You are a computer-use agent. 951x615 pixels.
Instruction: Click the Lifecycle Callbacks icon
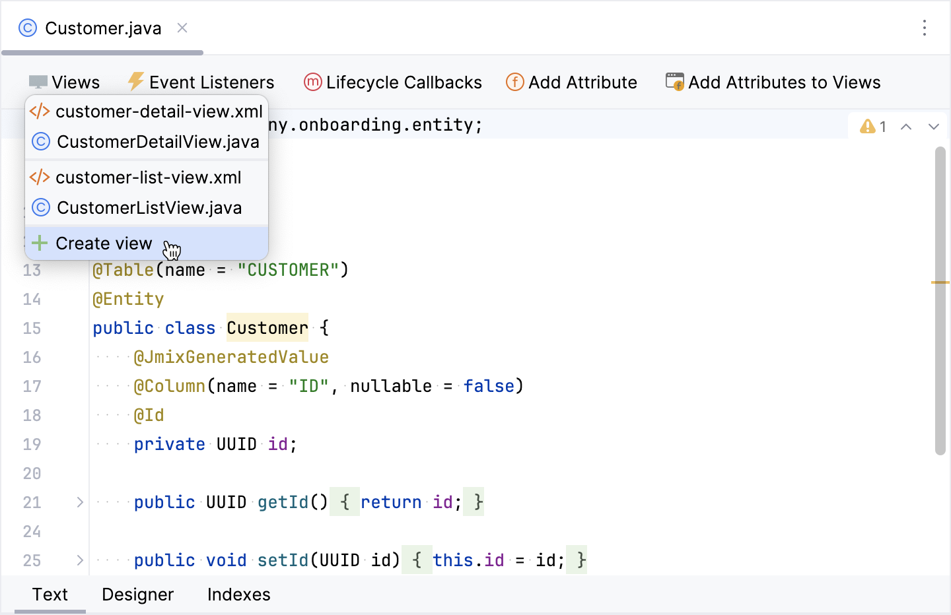[x=312, y=82]
